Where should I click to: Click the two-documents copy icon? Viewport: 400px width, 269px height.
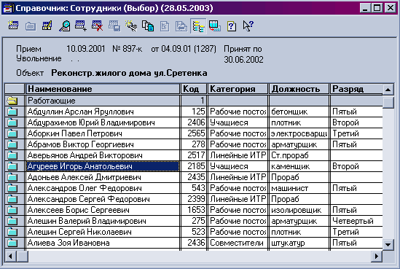[x=148, y=26]
